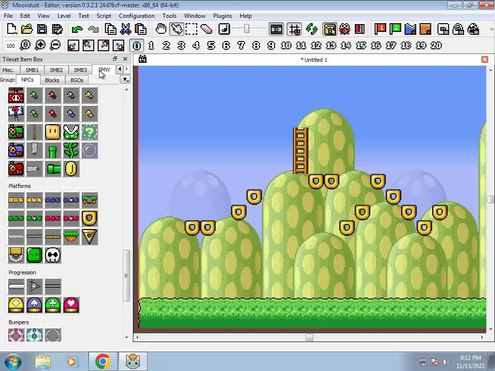Viewport: 495px width, 371px height.
Task: Select the SMB1 tileset tab
Action: pyautogui.click(x=32, y=70)
